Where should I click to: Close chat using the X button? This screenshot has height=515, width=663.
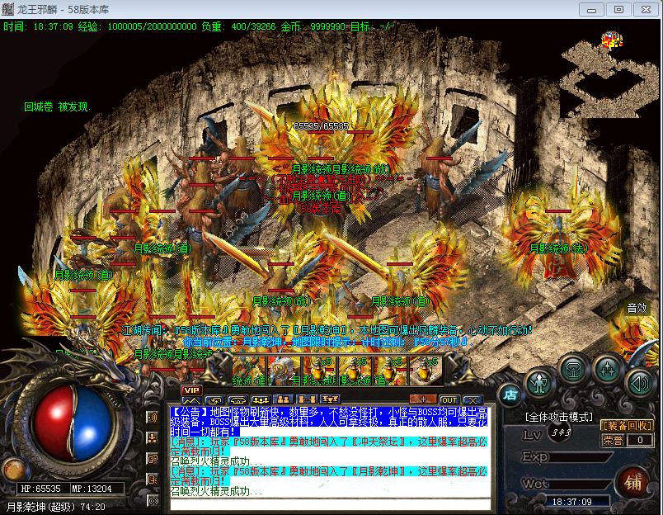pos(473,400)
